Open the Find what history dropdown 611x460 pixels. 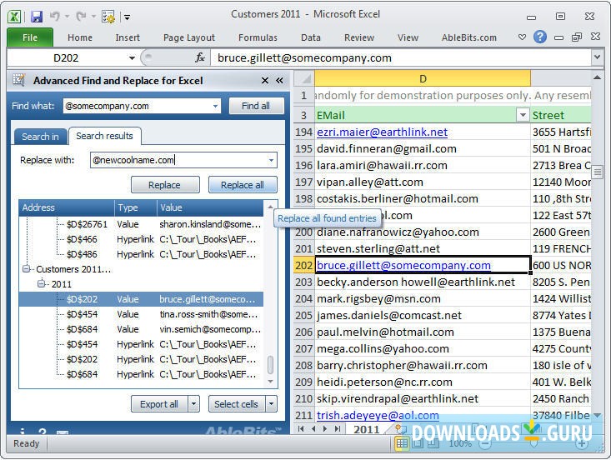click(215, 106)
